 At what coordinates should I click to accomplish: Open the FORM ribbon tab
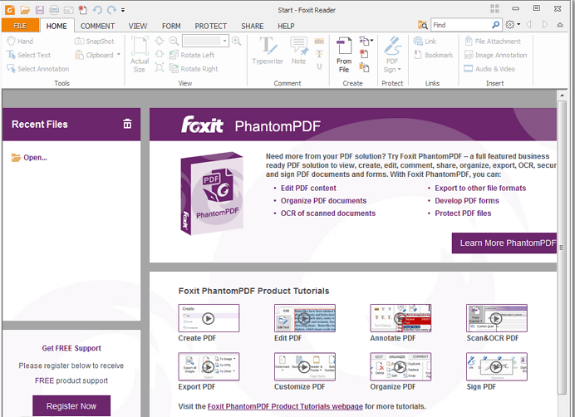pos(171,26)
